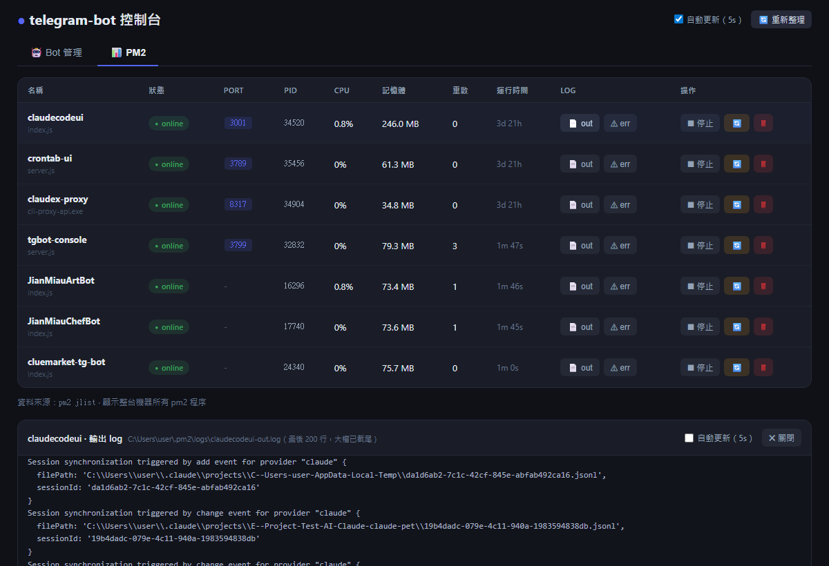
Task: Click the 運行時間 column header
Action: [x=512, y=90]
